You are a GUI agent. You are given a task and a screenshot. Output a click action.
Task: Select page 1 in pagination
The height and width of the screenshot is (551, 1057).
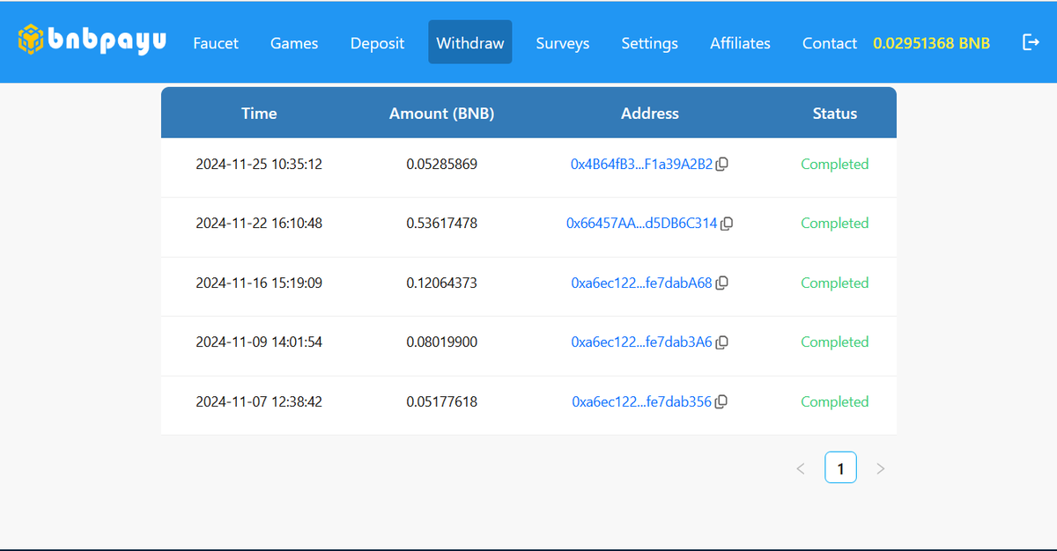(840, 467)
